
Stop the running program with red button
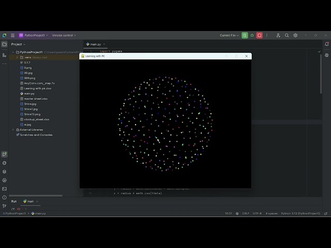[x=260, y=36]
